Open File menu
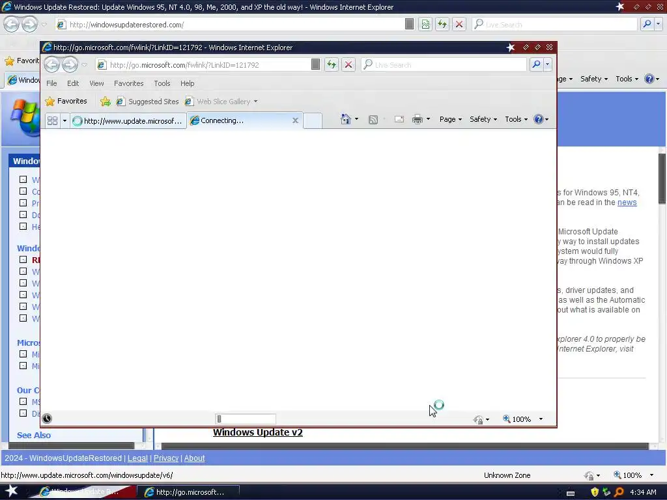Screen dimensions: 667x500 coord(51,83)
